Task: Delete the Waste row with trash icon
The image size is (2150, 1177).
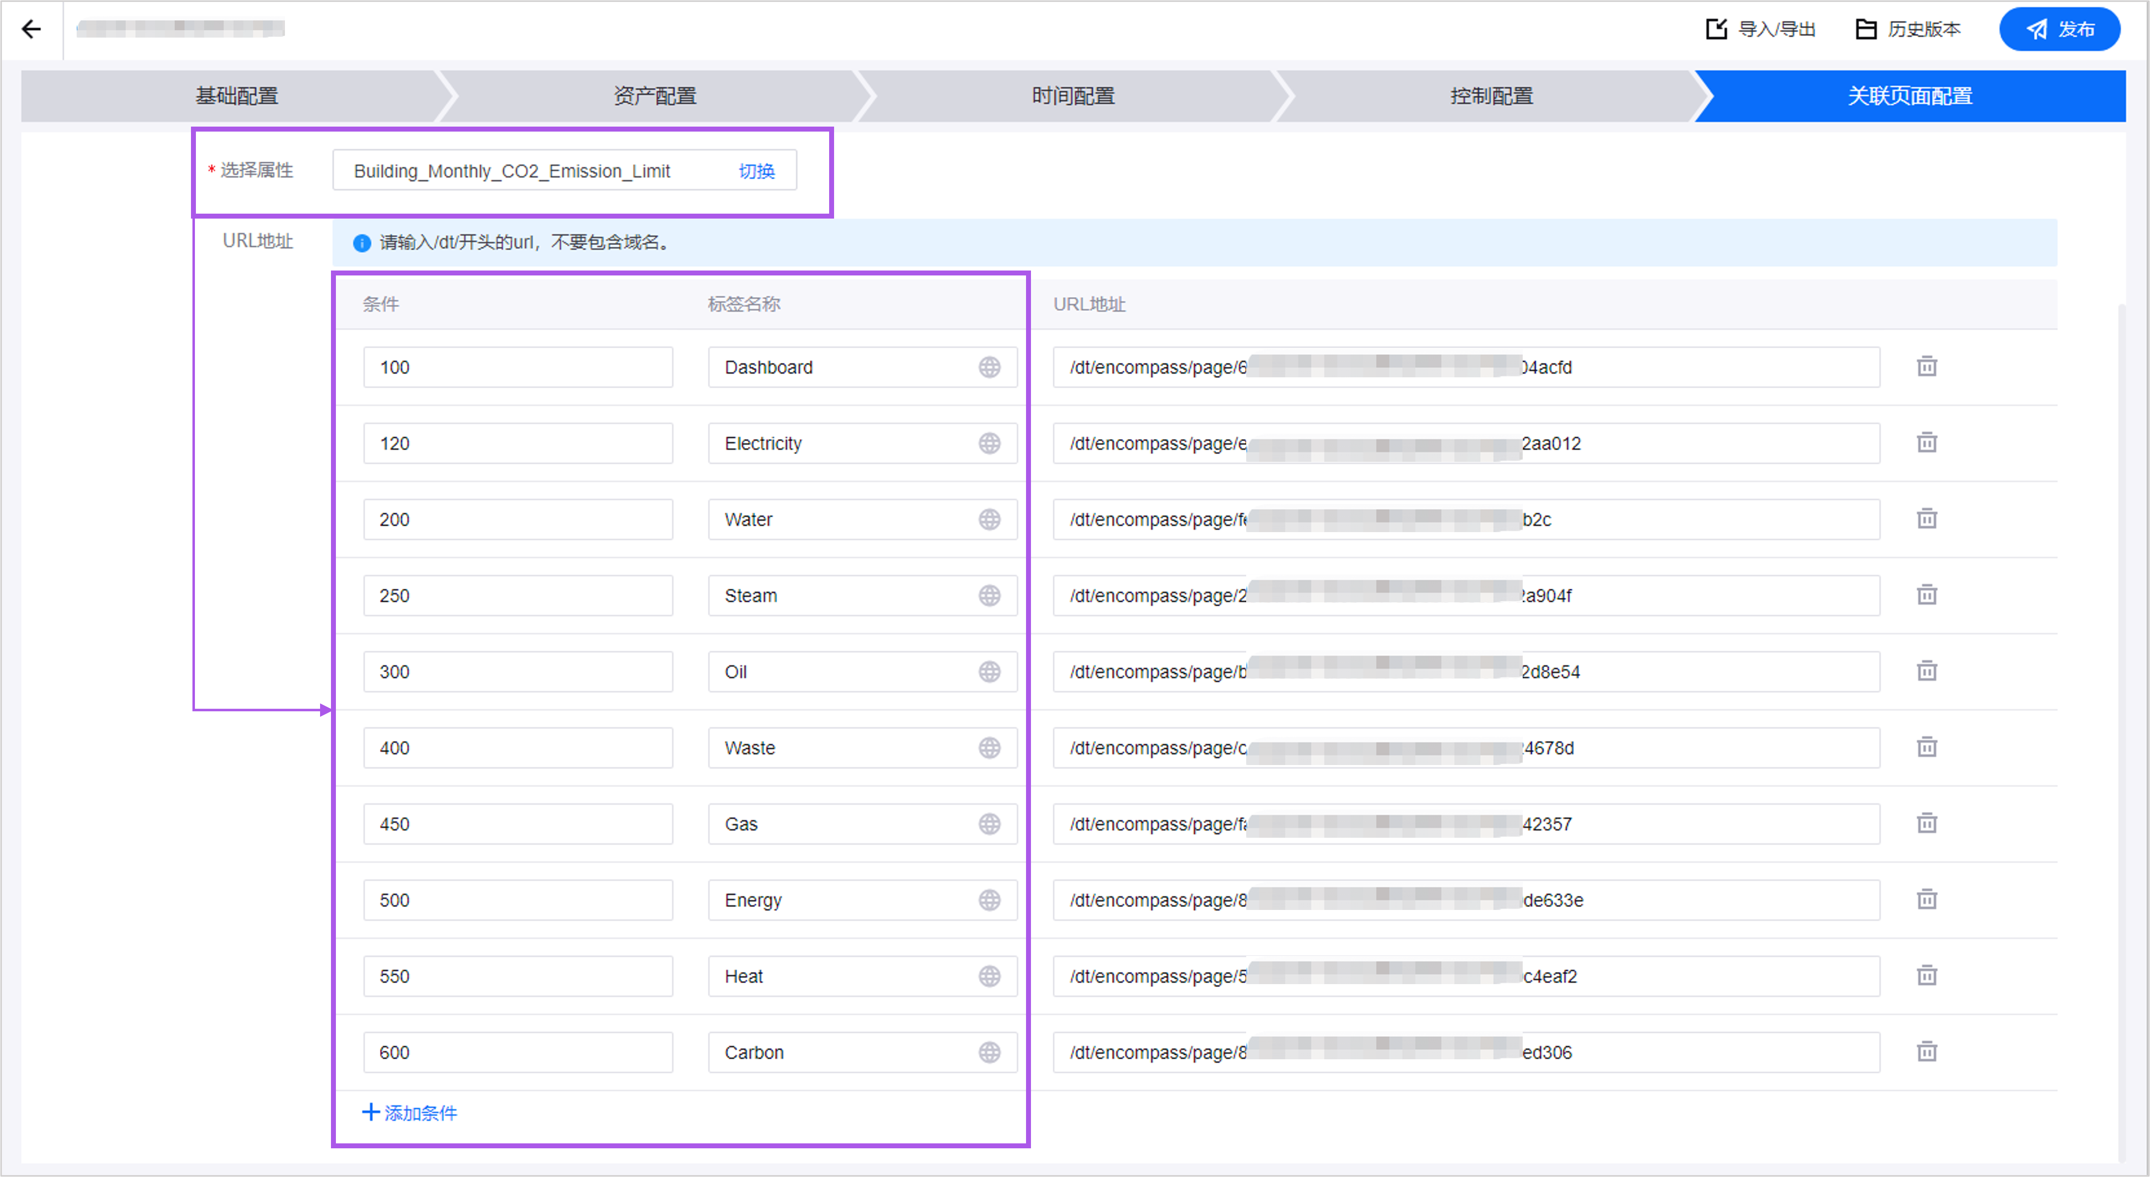Action: (x=1926, y=747)
